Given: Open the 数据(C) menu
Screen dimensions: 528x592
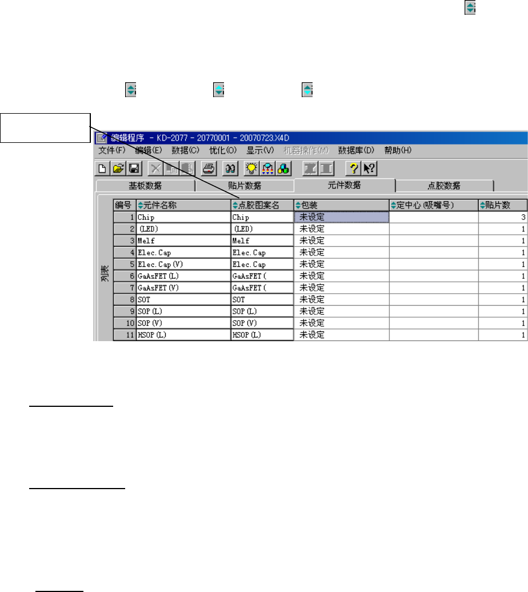Looking at the screenshot, I should click(x=186, y=151).
